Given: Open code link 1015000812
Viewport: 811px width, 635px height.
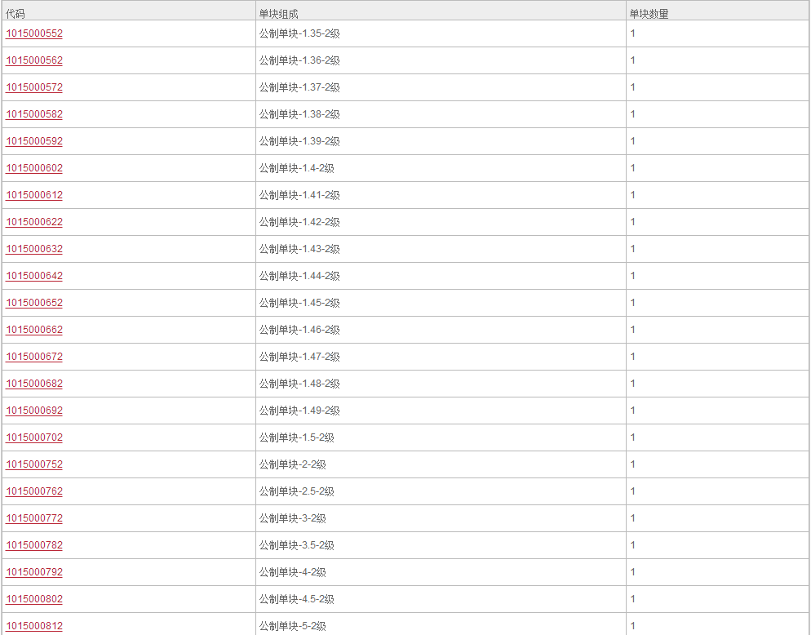Looking at the screenshot, I should point(34,626).
